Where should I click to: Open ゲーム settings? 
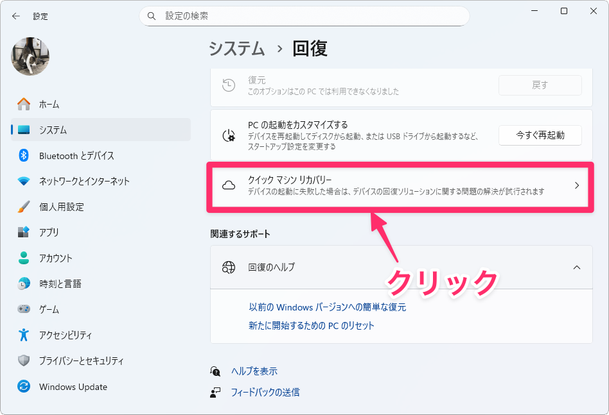tap(101, 309)
